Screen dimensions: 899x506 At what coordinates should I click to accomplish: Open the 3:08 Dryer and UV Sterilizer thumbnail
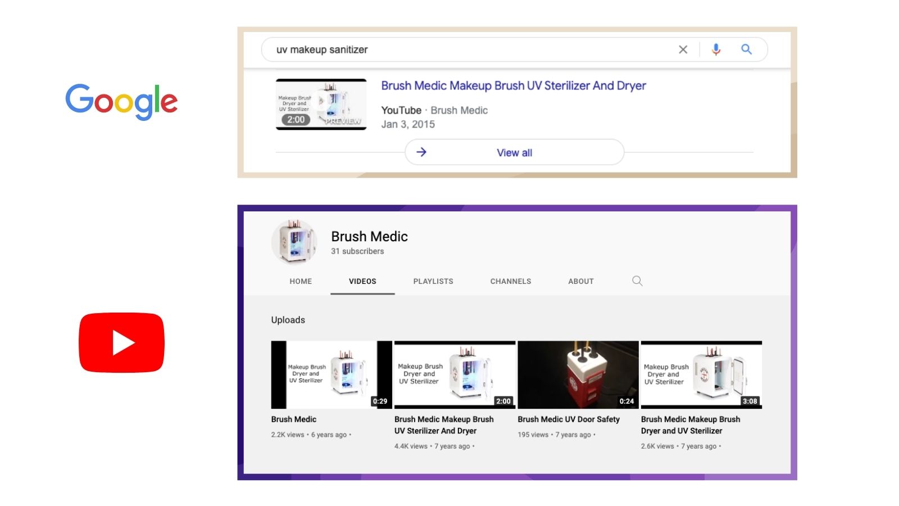tap(701, 374)
